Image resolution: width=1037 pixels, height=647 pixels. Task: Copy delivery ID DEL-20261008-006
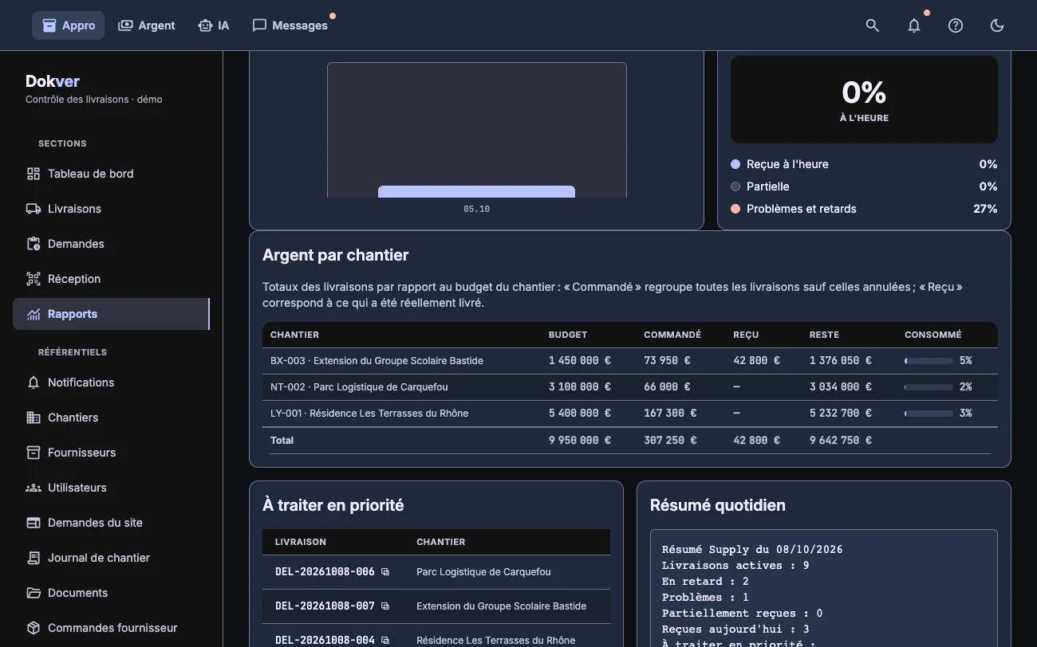pyautogui.click(x=385, y=572)
